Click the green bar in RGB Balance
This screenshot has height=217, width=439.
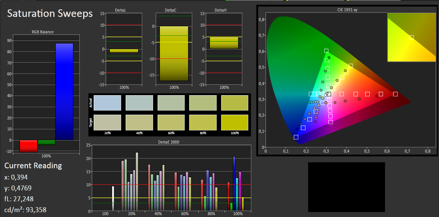coord(47,142)
